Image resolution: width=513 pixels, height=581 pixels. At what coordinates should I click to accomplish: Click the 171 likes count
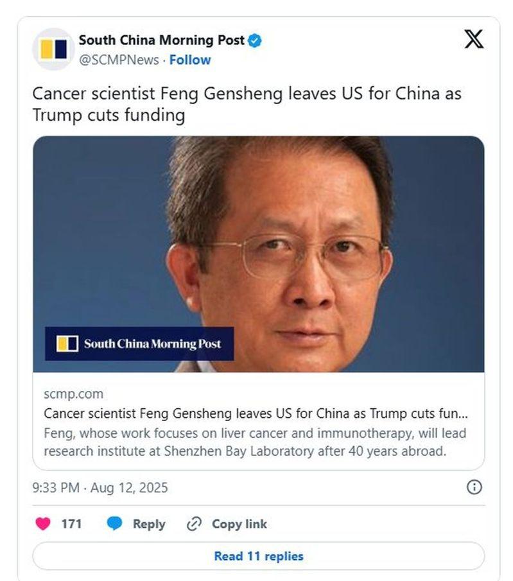coord(71,524)
